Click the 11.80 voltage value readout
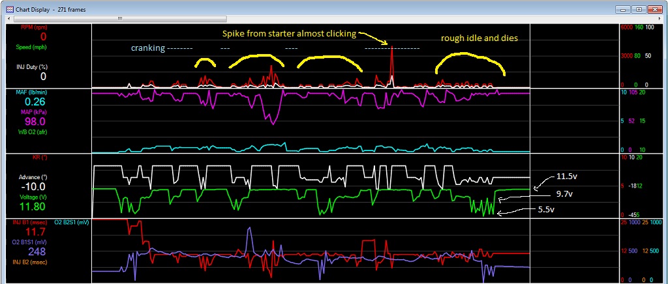 click(x=31, y=206)
